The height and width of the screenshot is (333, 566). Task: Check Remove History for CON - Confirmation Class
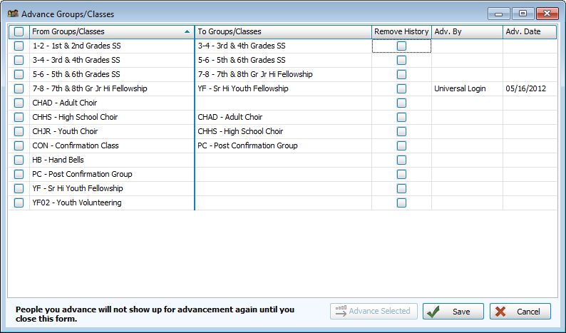(401, 146)
